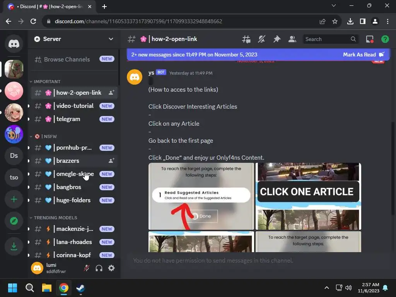This screenshot has width=396, height=297.
Task: Click create invite icon on brazzers channel
Action: [x=111, y=160]
